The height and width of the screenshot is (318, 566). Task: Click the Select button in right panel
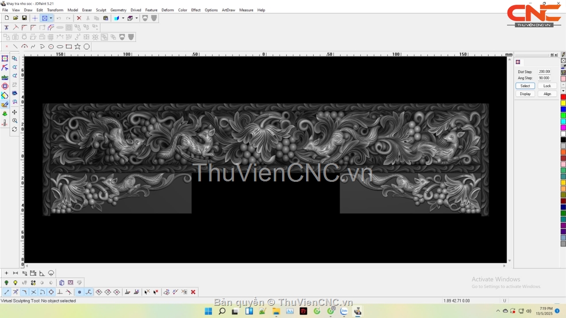[x=525, y=86]
